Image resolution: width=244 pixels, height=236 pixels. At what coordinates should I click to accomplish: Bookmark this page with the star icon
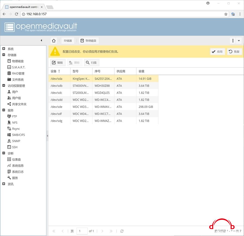pos(226,14)
